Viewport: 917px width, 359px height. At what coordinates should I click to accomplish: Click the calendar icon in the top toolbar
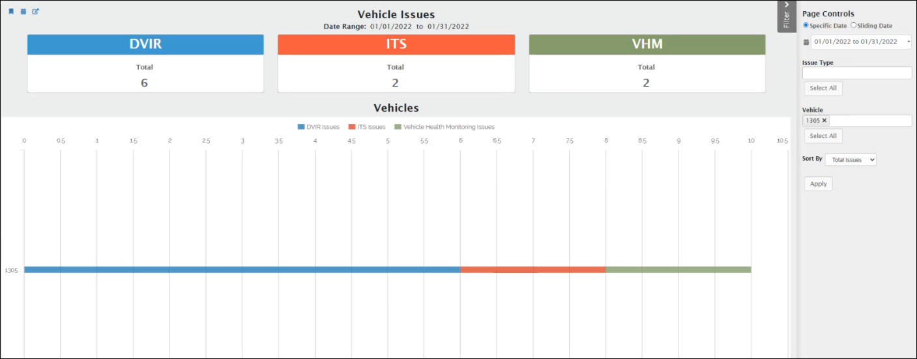click(23, 12)
